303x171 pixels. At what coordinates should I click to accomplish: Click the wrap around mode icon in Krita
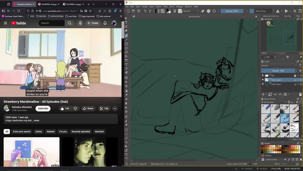(295, 11)
